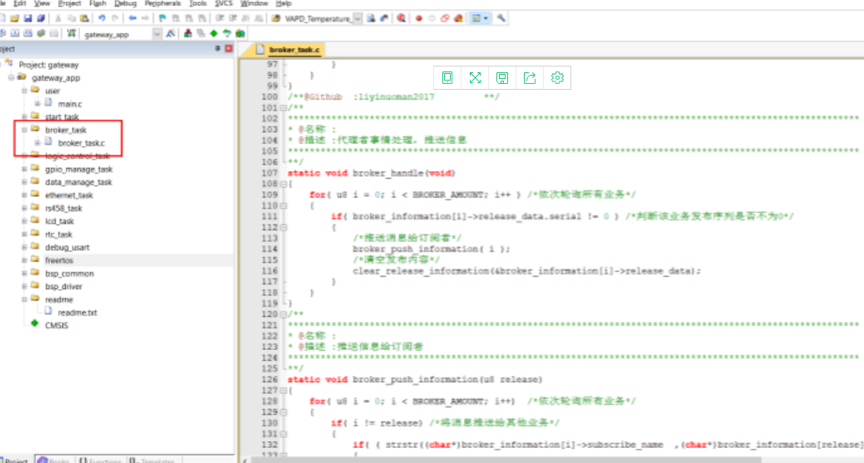The height and width of the screenshot is (463, 864).
Task: Open the Window layout dropdown arrow
Action: 486,18
